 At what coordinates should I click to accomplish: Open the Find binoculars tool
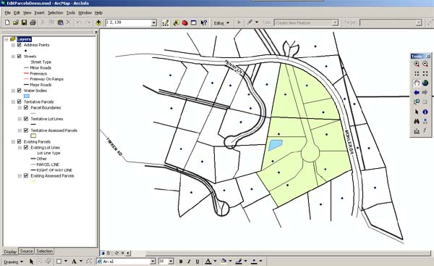417,121
